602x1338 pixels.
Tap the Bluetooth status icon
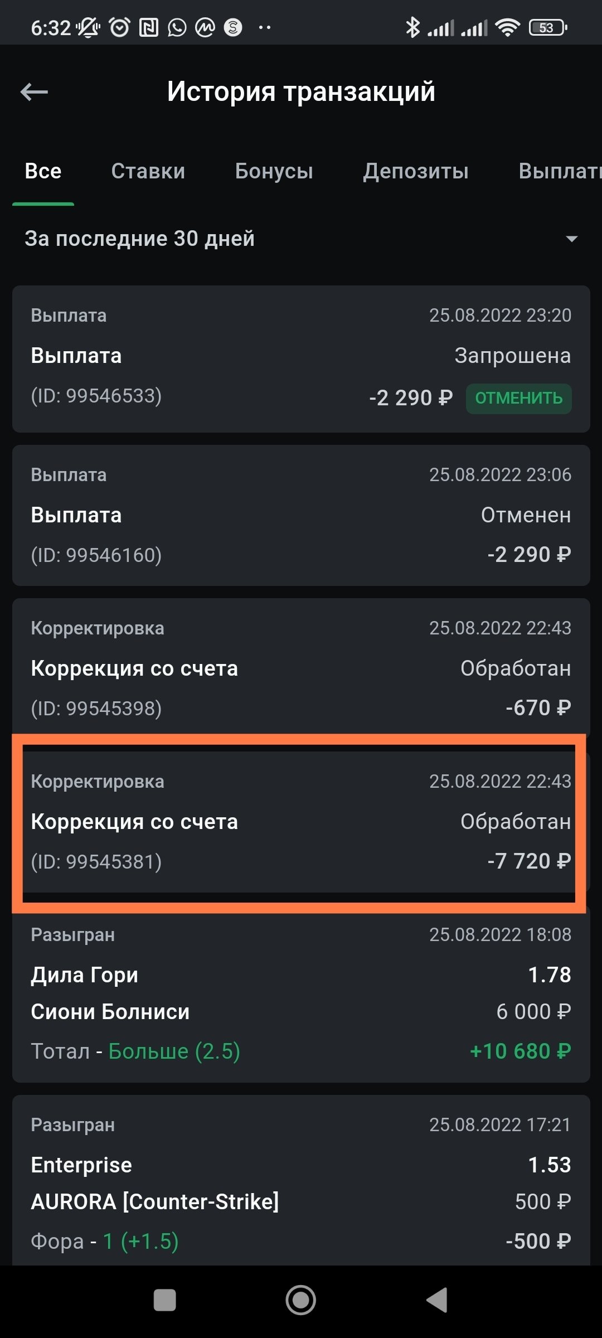click(412, 27)
